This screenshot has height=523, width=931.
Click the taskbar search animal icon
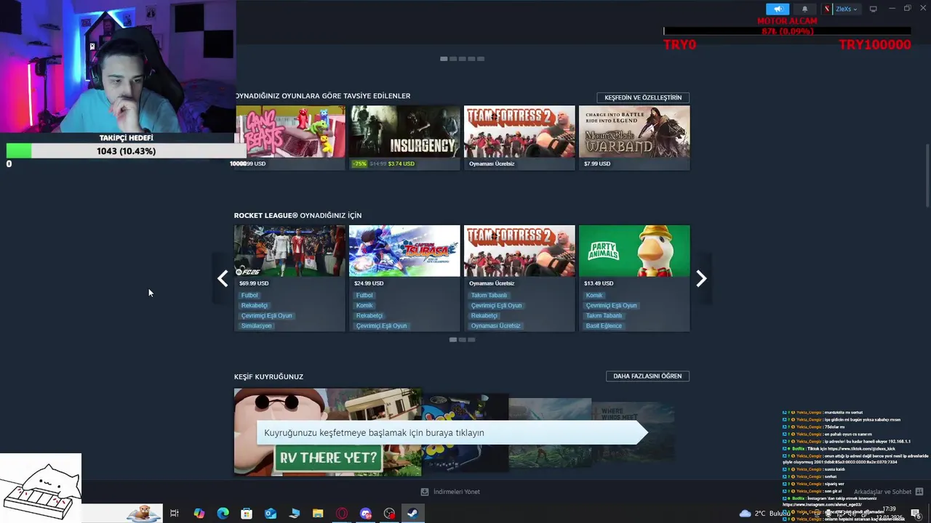143,514
